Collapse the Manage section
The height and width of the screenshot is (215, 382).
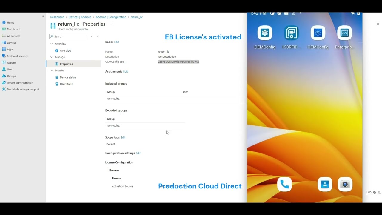52,57
